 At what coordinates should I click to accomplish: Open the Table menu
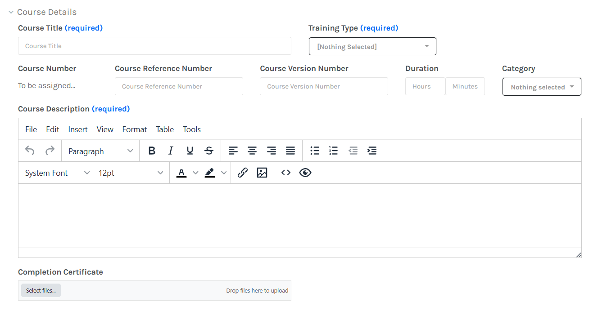click(165, 129)
